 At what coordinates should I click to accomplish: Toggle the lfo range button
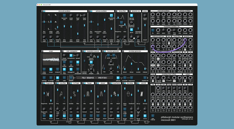(91, 62)
